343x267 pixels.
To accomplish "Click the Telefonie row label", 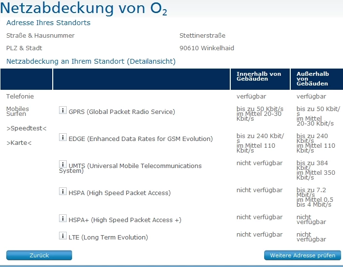I will coord(20,96).
